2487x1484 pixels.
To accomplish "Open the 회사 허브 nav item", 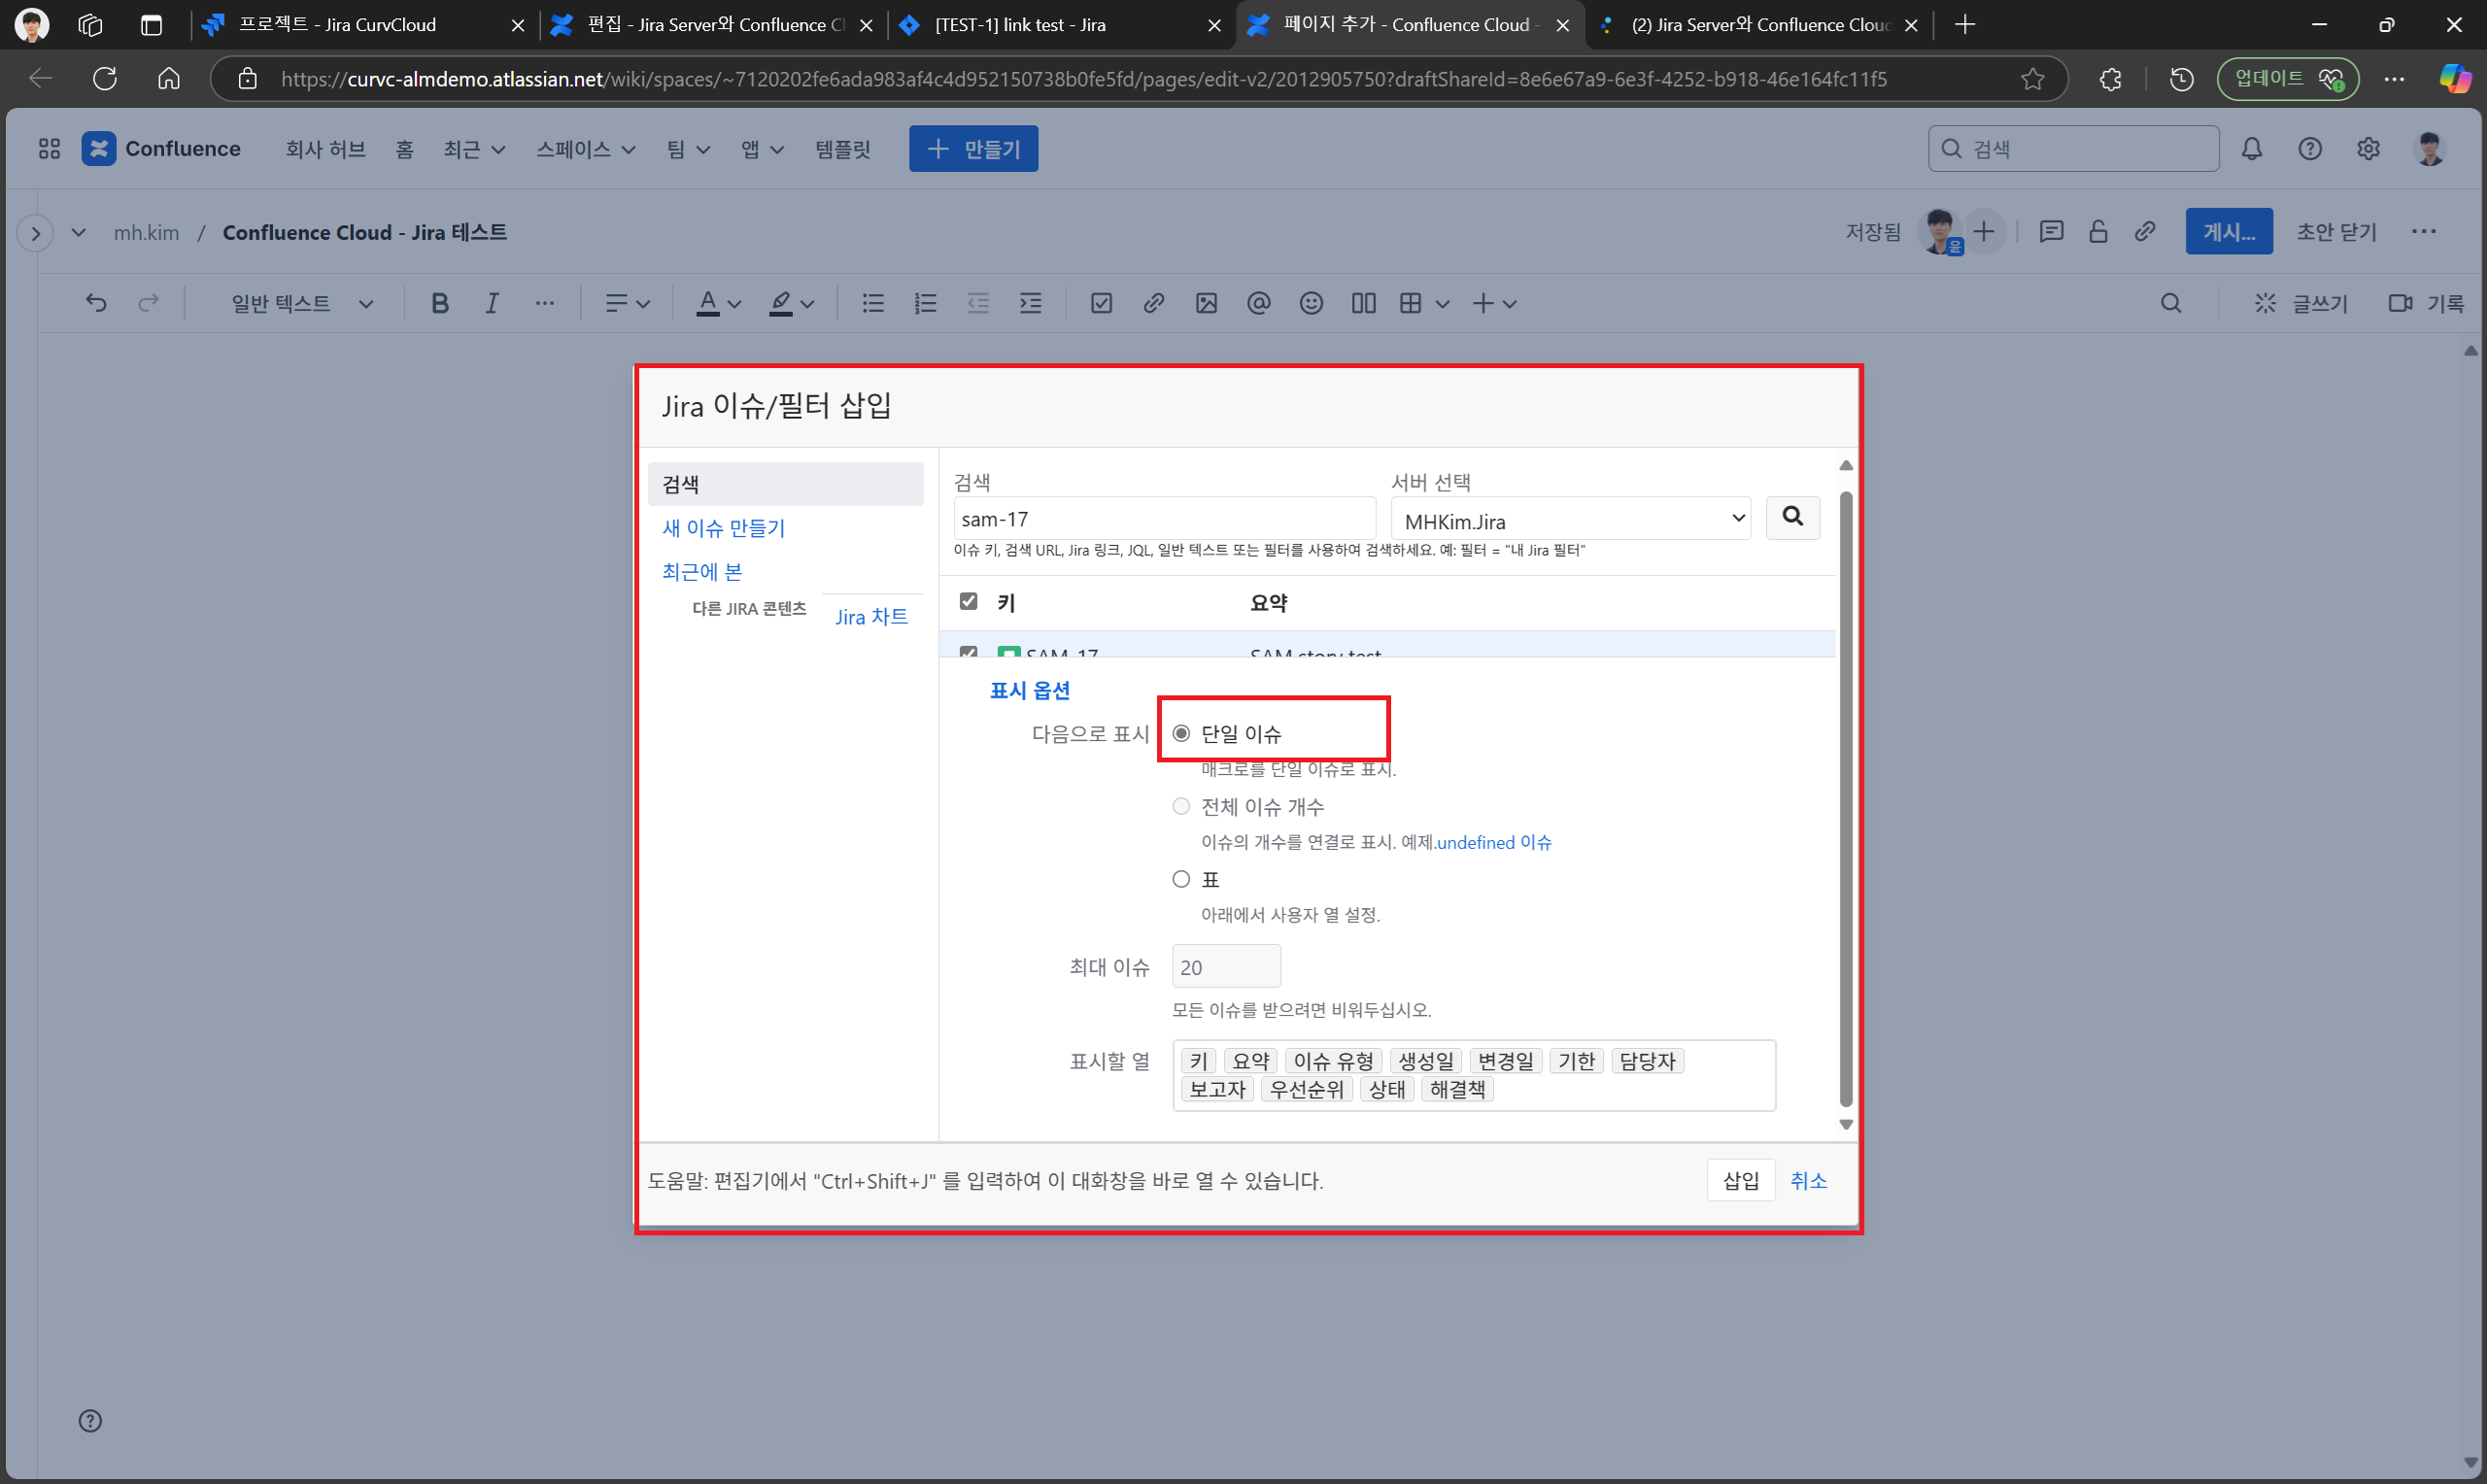I will [x=326, y=149].
